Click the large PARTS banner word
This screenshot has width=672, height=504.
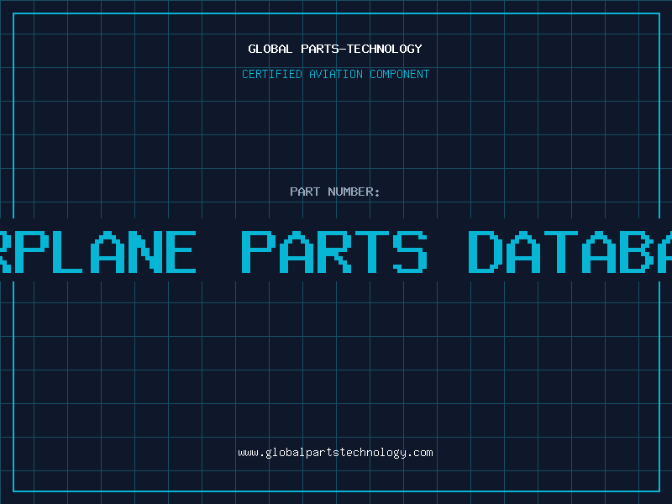click(x=334, y=252)
